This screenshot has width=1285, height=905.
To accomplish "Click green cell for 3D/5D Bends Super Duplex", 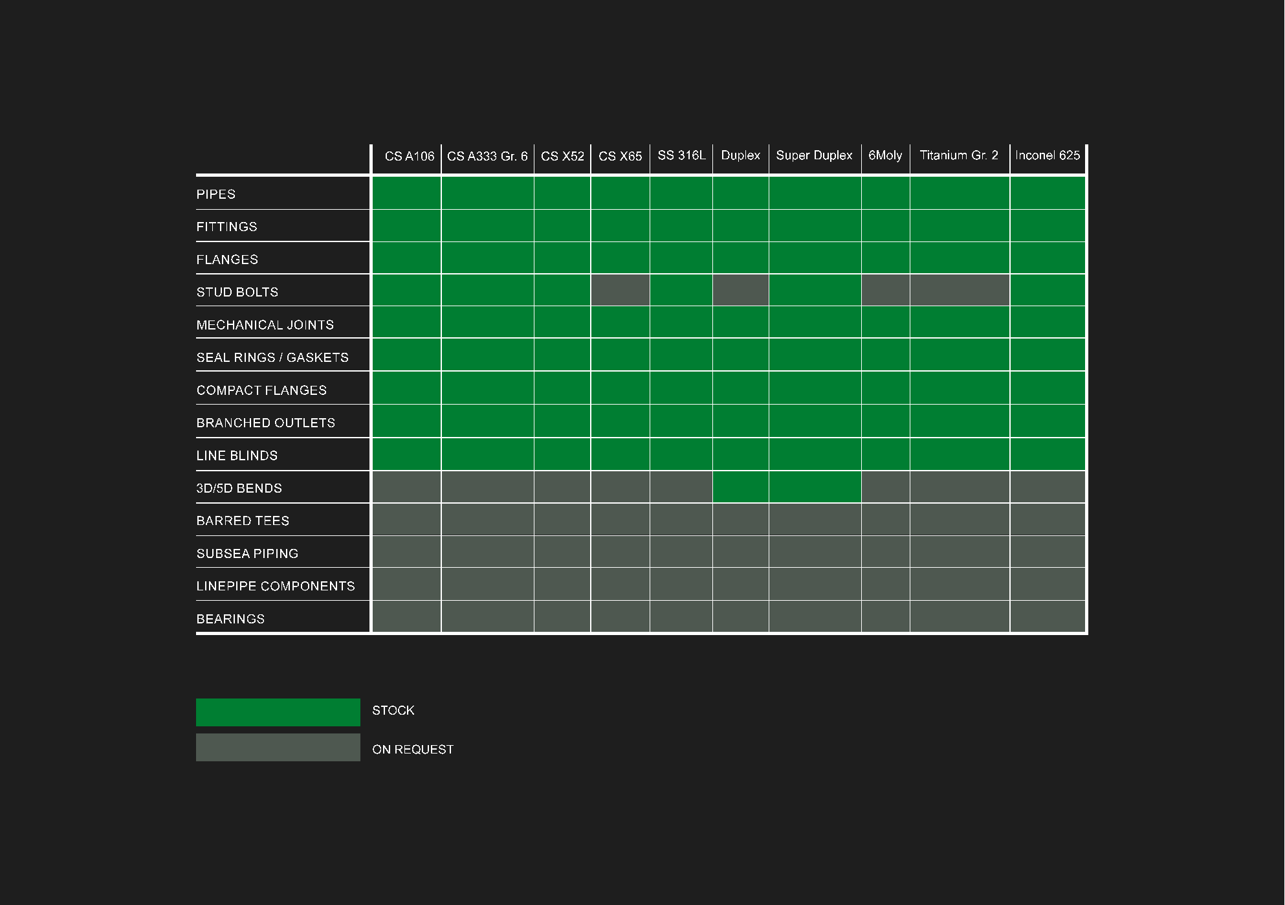I will point(815,487).
